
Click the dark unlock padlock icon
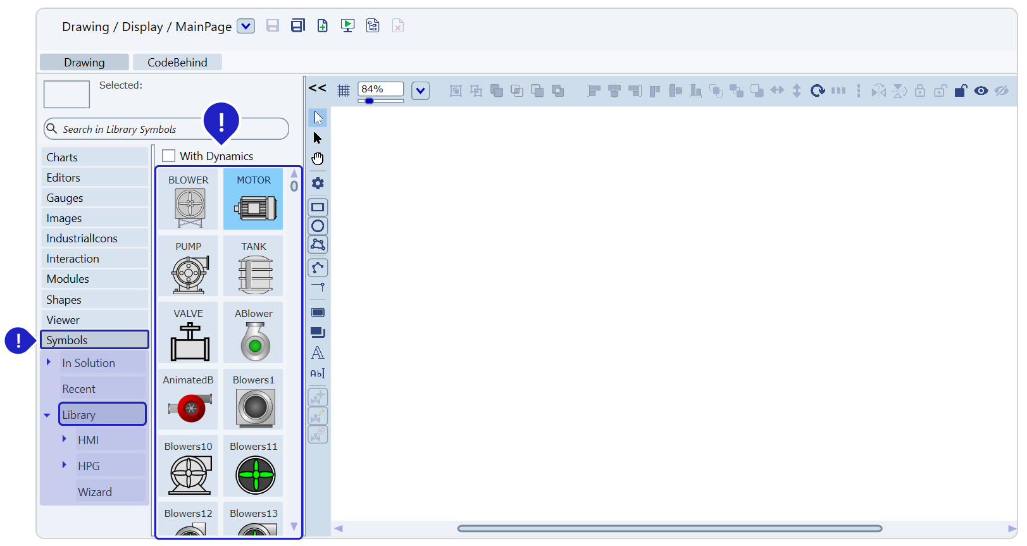pos(960,90)
